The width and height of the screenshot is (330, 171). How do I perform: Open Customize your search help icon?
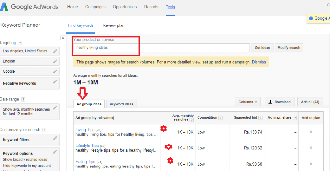tap(44, 130)
